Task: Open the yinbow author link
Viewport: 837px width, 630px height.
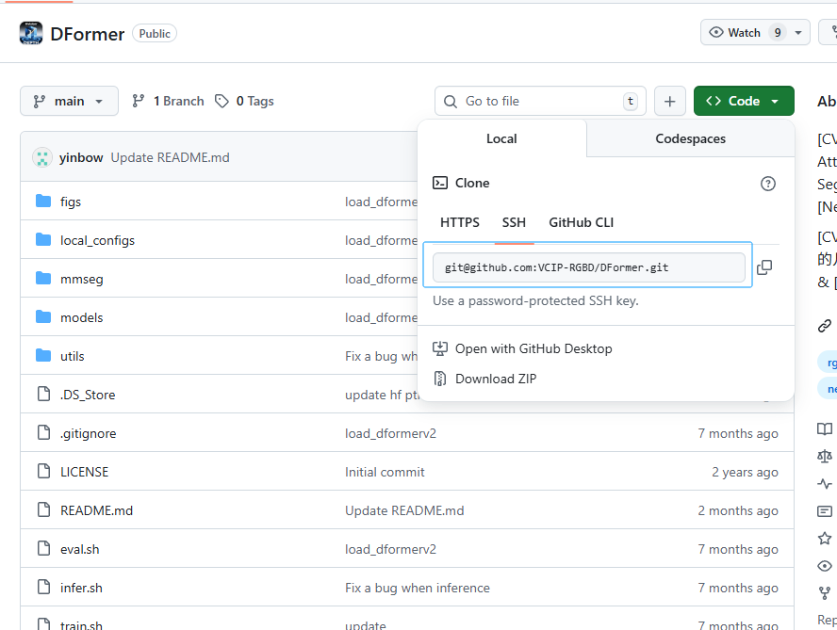Action: (81, 157)
